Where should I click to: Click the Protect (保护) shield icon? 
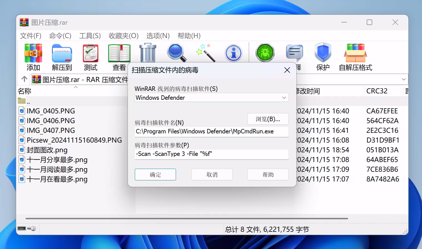point(323,52)
